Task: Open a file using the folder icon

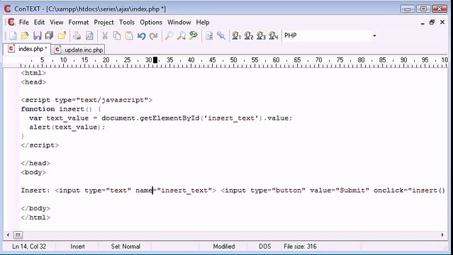Action: click(25, 36)
